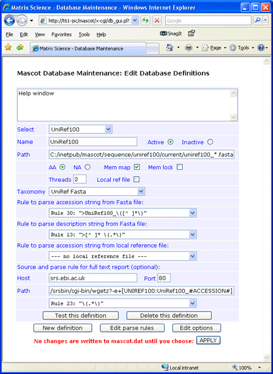Click the Name input field
This screenshot has height=374, width=273.
(93, 142)
